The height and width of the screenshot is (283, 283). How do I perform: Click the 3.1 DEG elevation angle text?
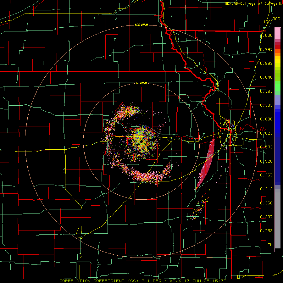[x=151, y=281]
